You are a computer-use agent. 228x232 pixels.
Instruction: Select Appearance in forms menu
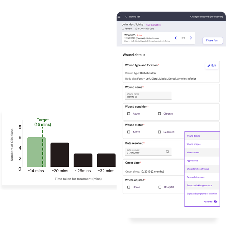point(202,161)
